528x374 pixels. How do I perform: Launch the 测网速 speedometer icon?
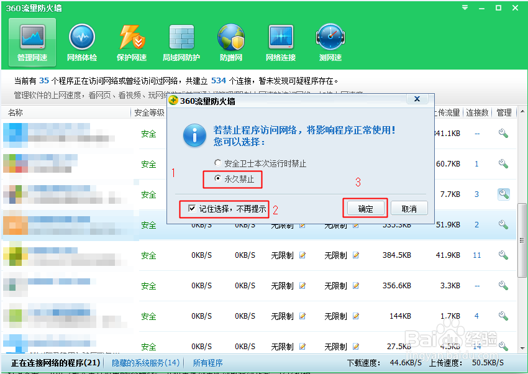point(330,42)
